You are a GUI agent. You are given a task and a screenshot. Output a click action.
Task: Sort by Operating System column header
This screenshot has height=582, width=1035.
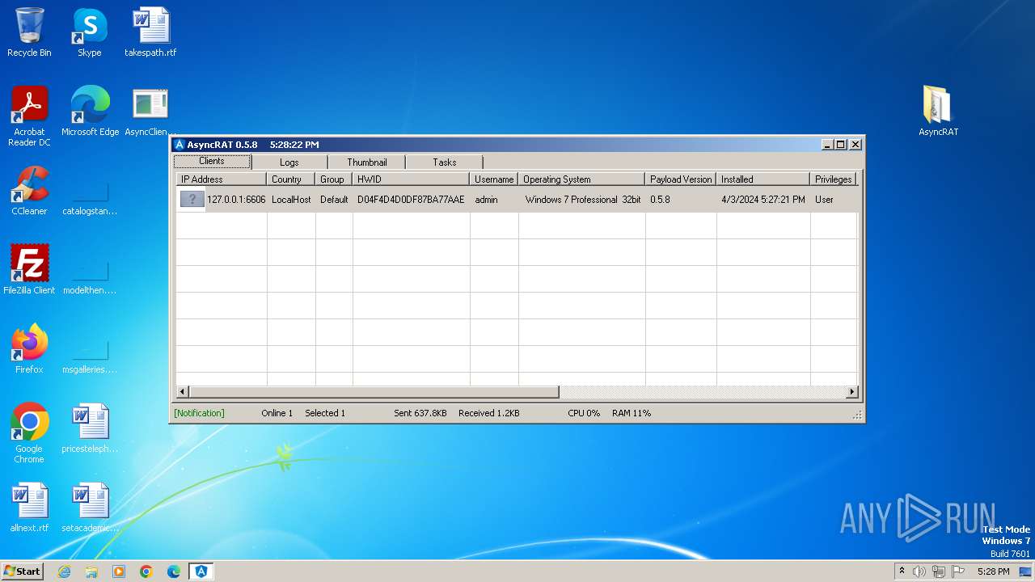(x=581, y=179)
